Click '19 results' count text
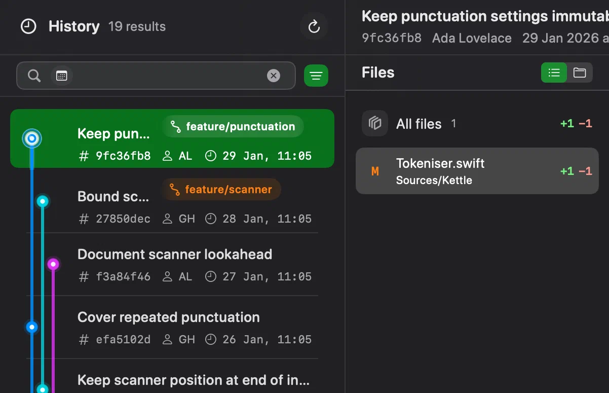The image size is (609, 393). click(x=137, y=26)
